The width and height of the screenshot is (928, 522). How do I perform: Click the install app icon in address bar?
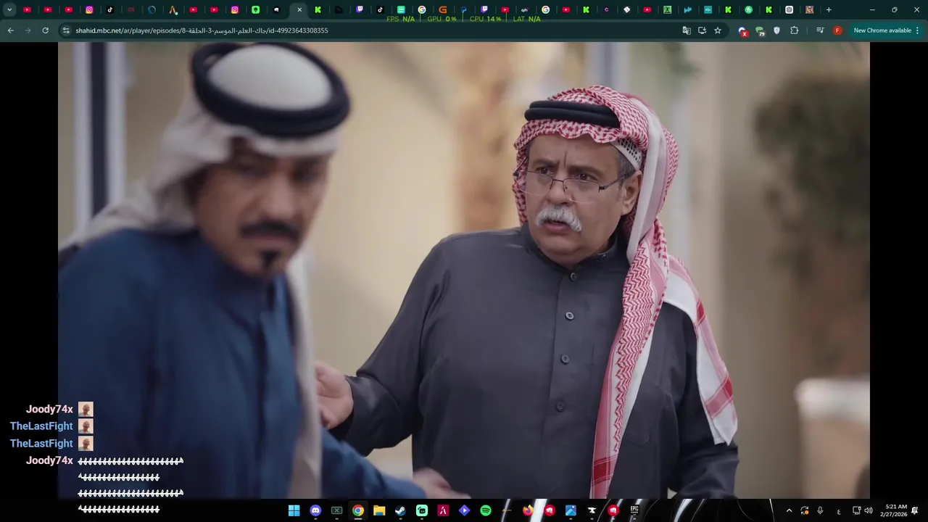click(702, 30)
